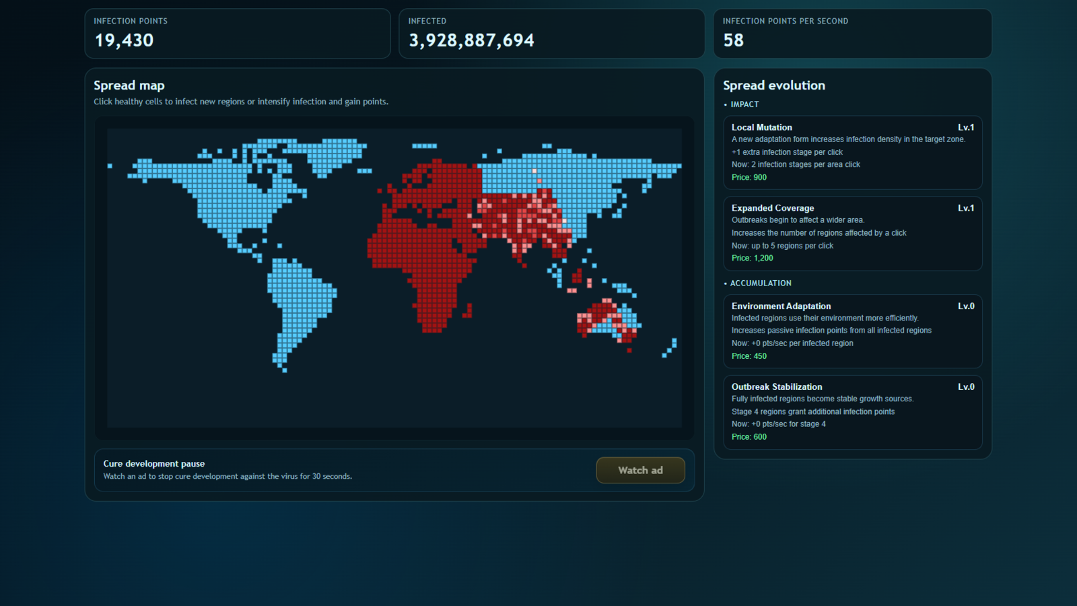Buy the Environment Adaptation upgrade
Image resolution: width=1077 pixels, height=606 pixels.
pyautogui.click(x=852, y=331)
